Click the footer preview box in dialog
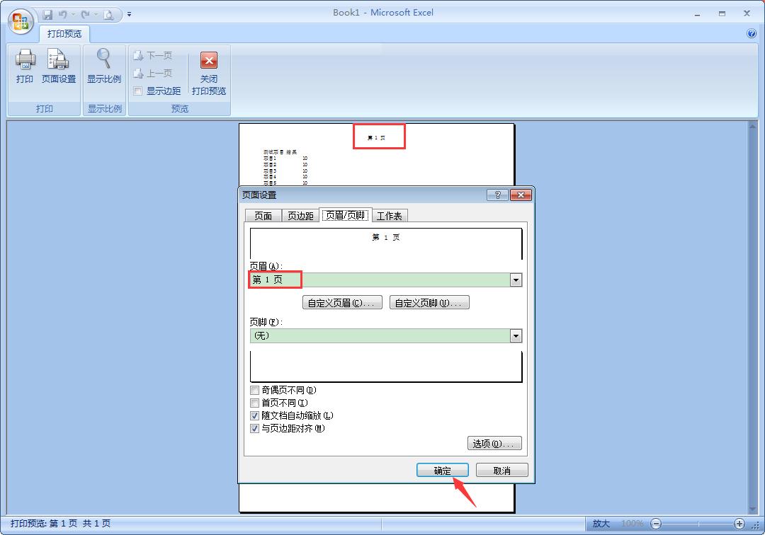 pos(386,367)
